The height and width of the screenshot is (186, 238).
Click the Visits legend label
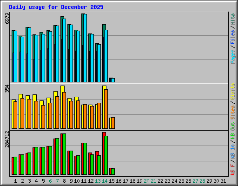tap(233, 92)
